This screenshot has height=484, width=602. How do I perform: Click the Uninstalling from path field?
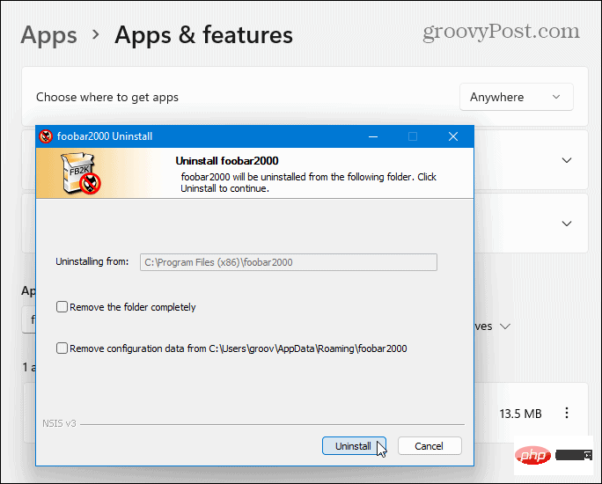coord(289,262)
